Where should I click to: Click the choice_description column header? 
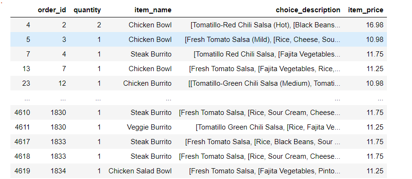pyautogui.click(x=308, y=10)
